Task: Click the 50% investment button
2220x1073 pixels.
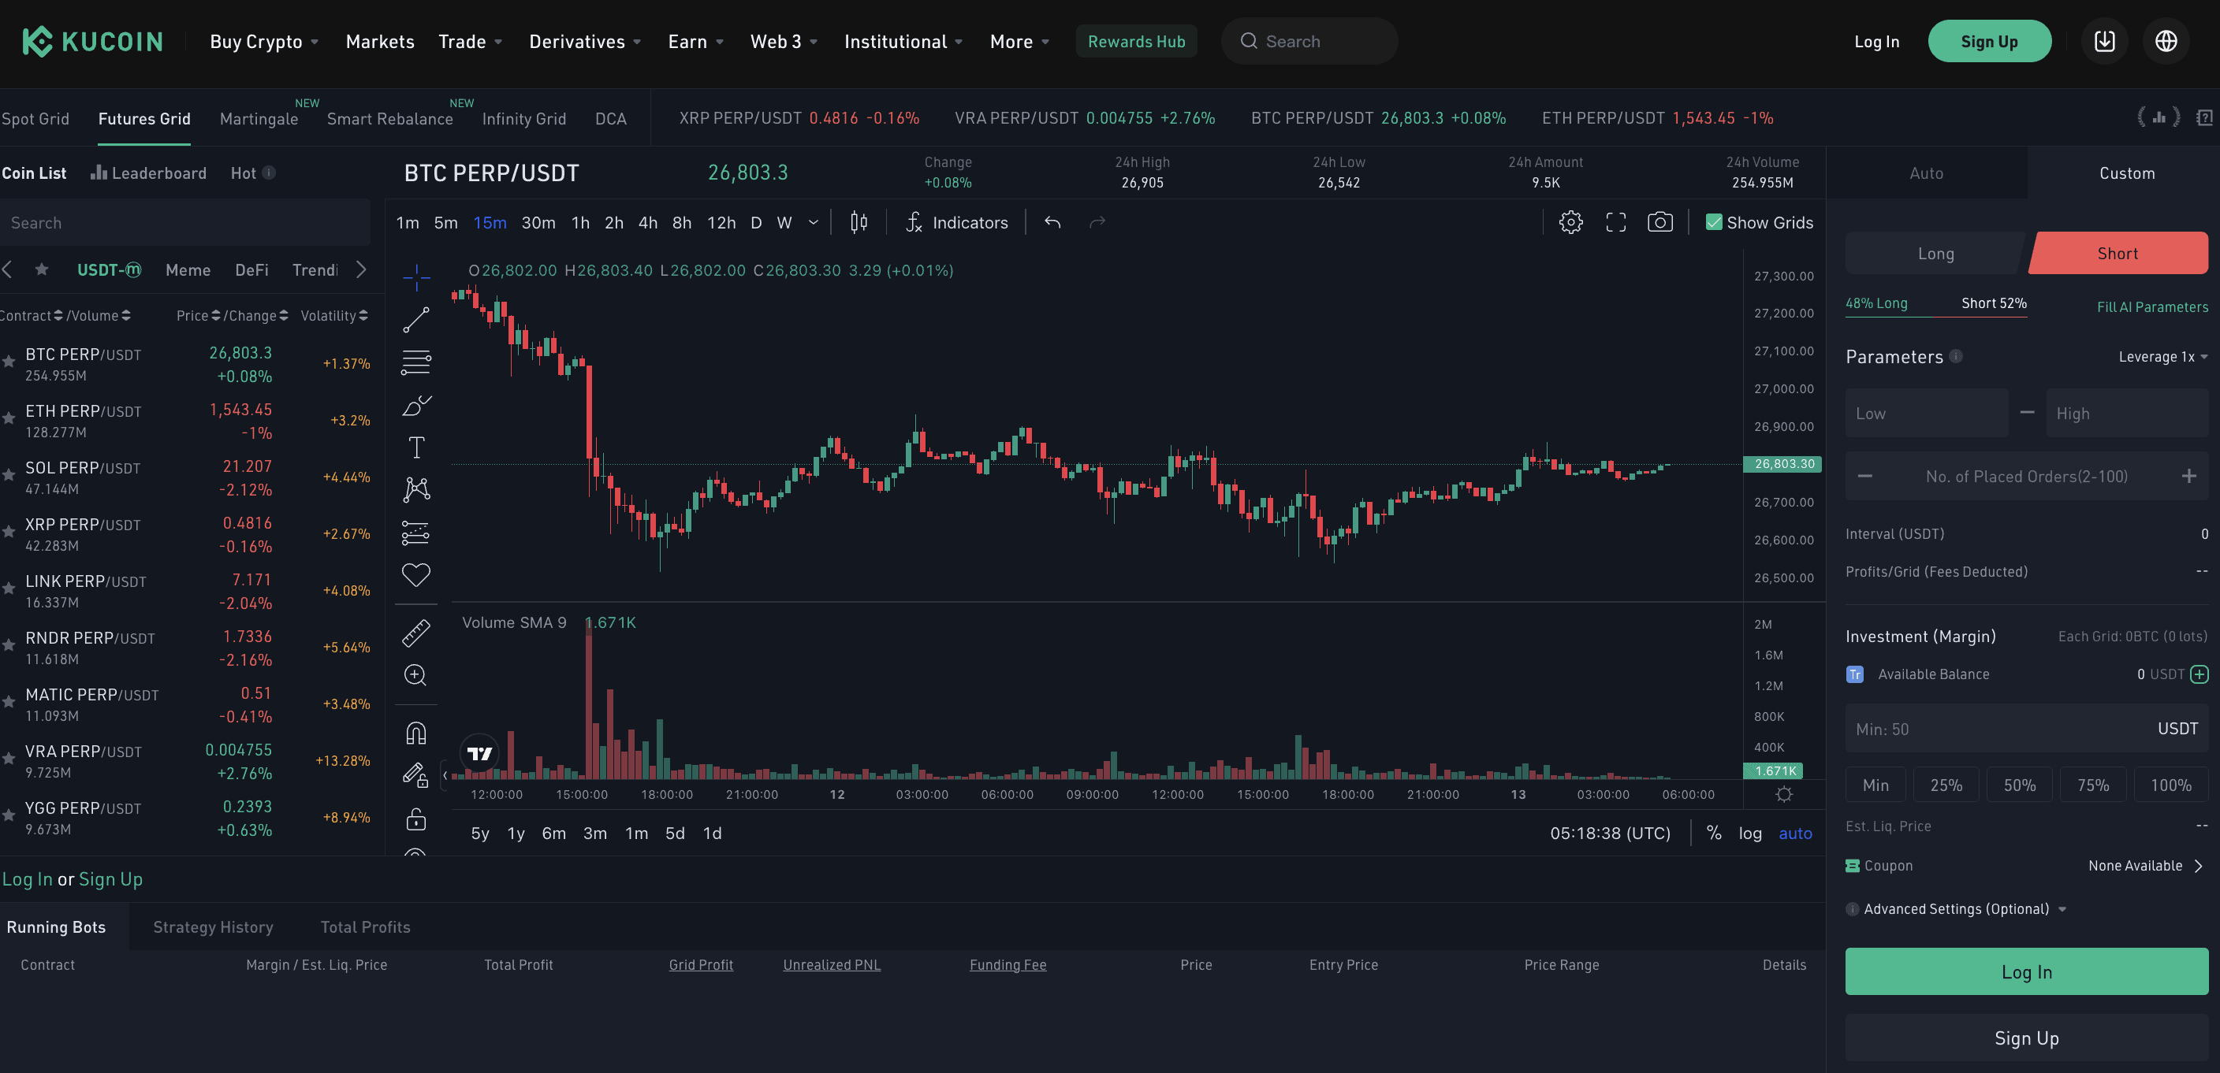Action: (2018, 785)
